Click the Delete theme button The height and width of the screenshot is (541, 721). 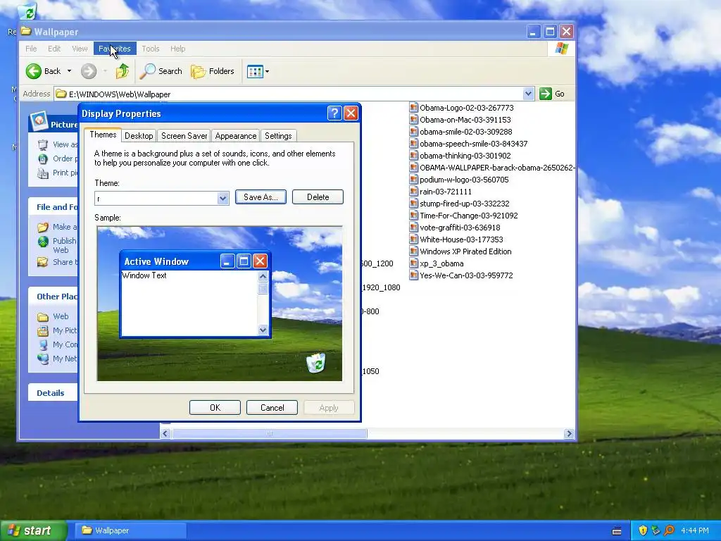(318, 197)
